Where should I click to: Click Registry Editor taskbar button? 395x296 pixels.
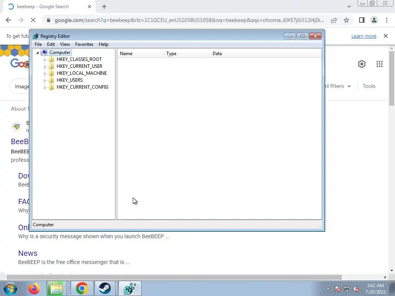[130, 288]
